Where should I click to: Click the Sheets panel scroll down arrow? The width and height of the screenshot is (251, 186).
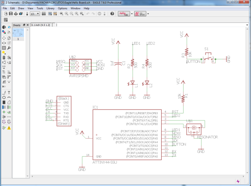point(27,176)
